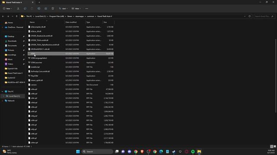277x155 pixels.
Task: Expand the OneDrive - Personal node
Action: coord(2,27)
